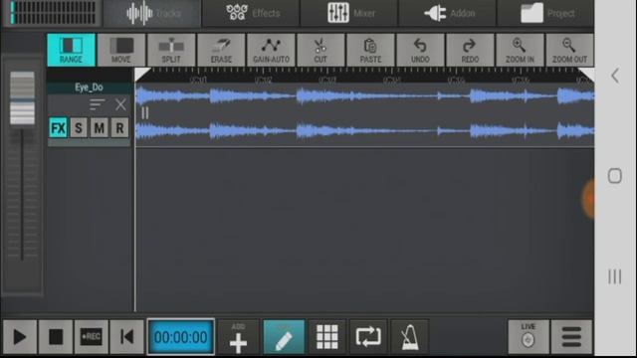637x358 pixels.
Task: Click the 00:00:00 time display
Action: [181, 337]
